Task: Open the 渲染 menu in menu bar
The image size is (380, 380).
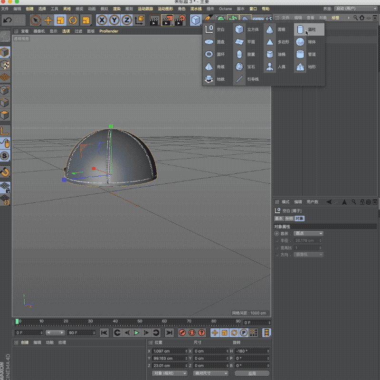Action: click(116, 9)
